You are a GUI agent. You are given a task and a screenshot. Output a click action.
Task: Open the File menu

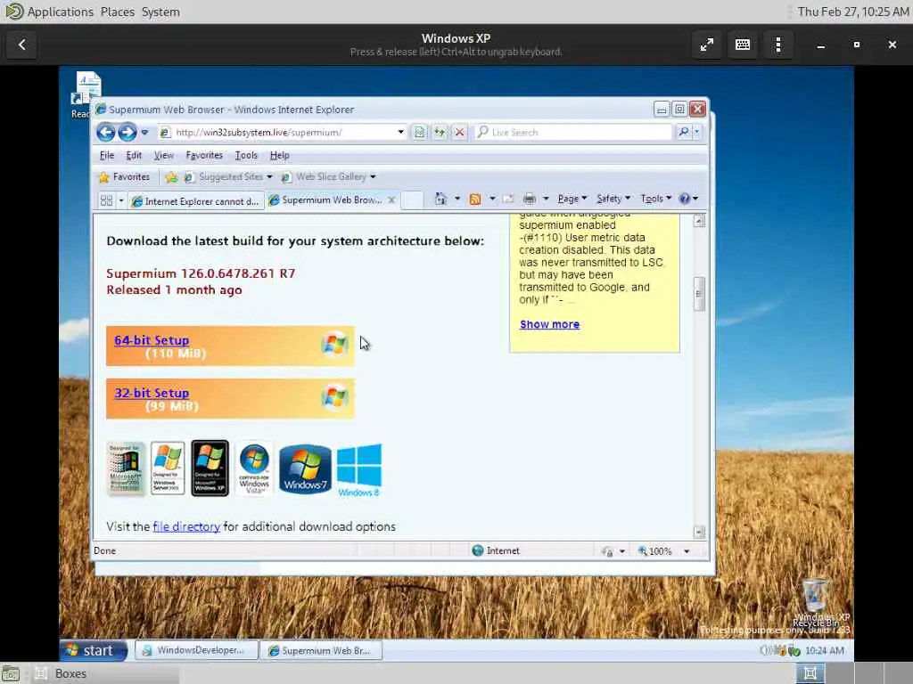point(107,155)
